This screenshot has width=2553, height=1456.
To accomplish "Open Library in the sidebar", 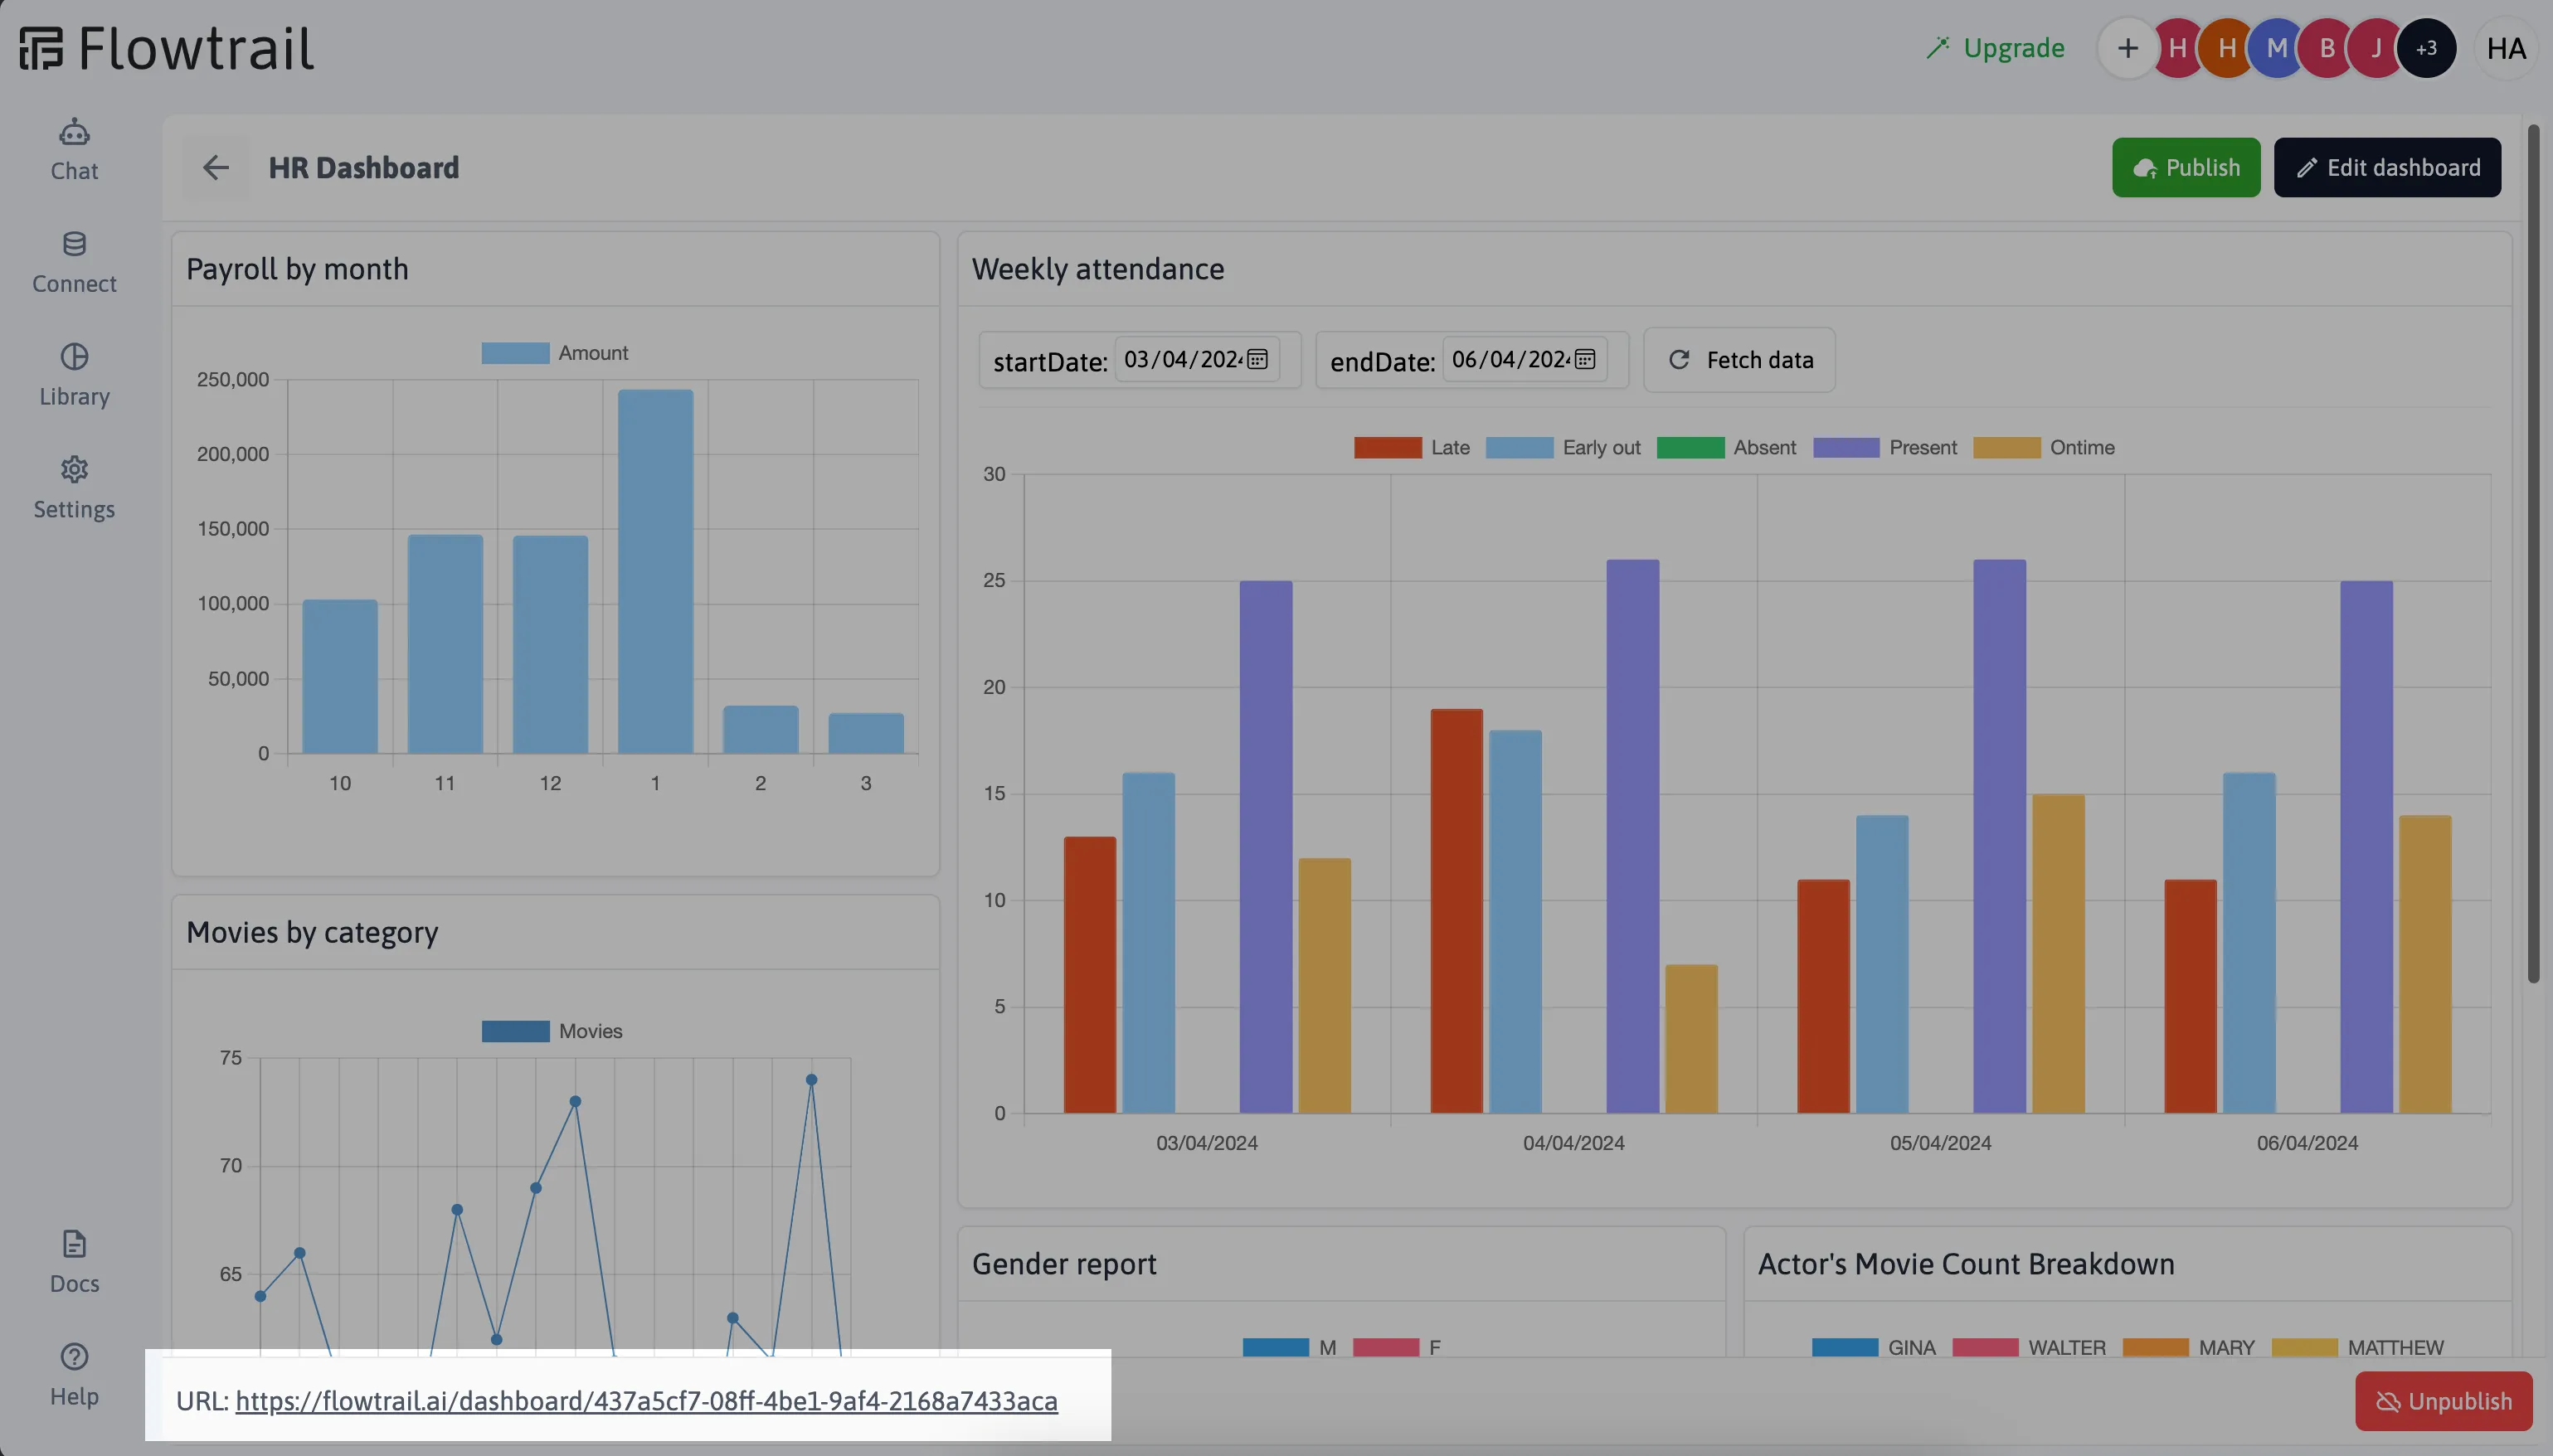I will tap(74, 376).
